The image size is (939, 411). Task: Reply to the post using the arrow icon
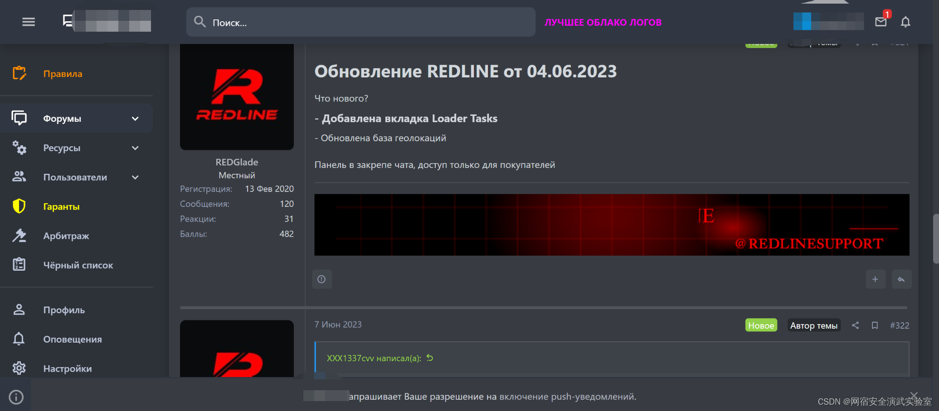(902, 279)
